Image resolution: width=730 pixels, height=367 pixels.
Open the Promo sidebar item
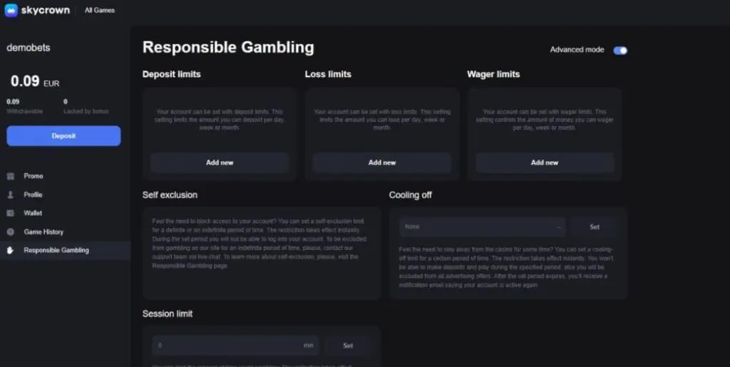coord(34,176)
